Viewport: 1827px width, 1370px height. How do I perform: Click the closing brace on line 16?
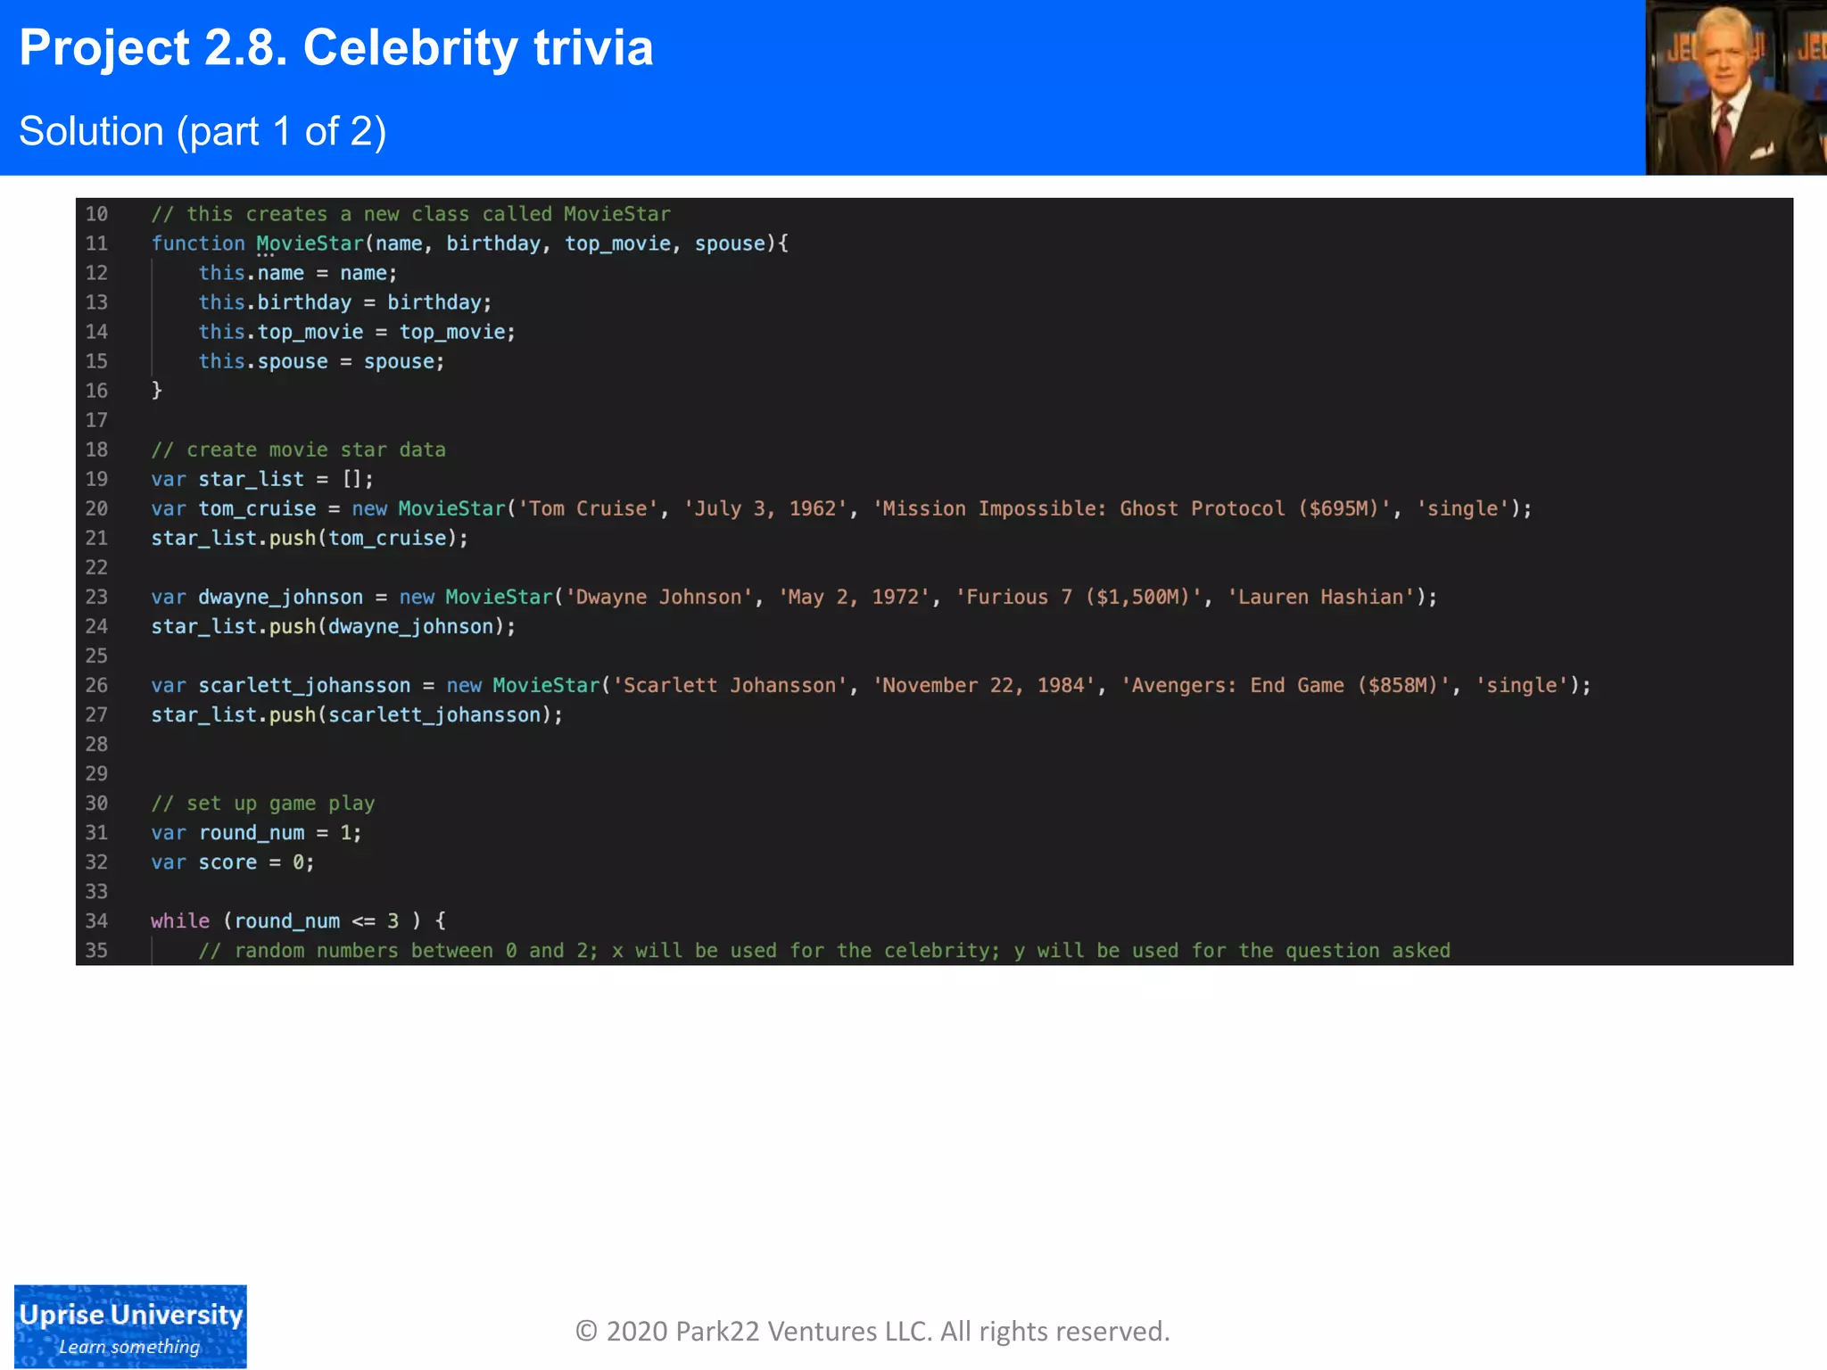pos(156,391)
